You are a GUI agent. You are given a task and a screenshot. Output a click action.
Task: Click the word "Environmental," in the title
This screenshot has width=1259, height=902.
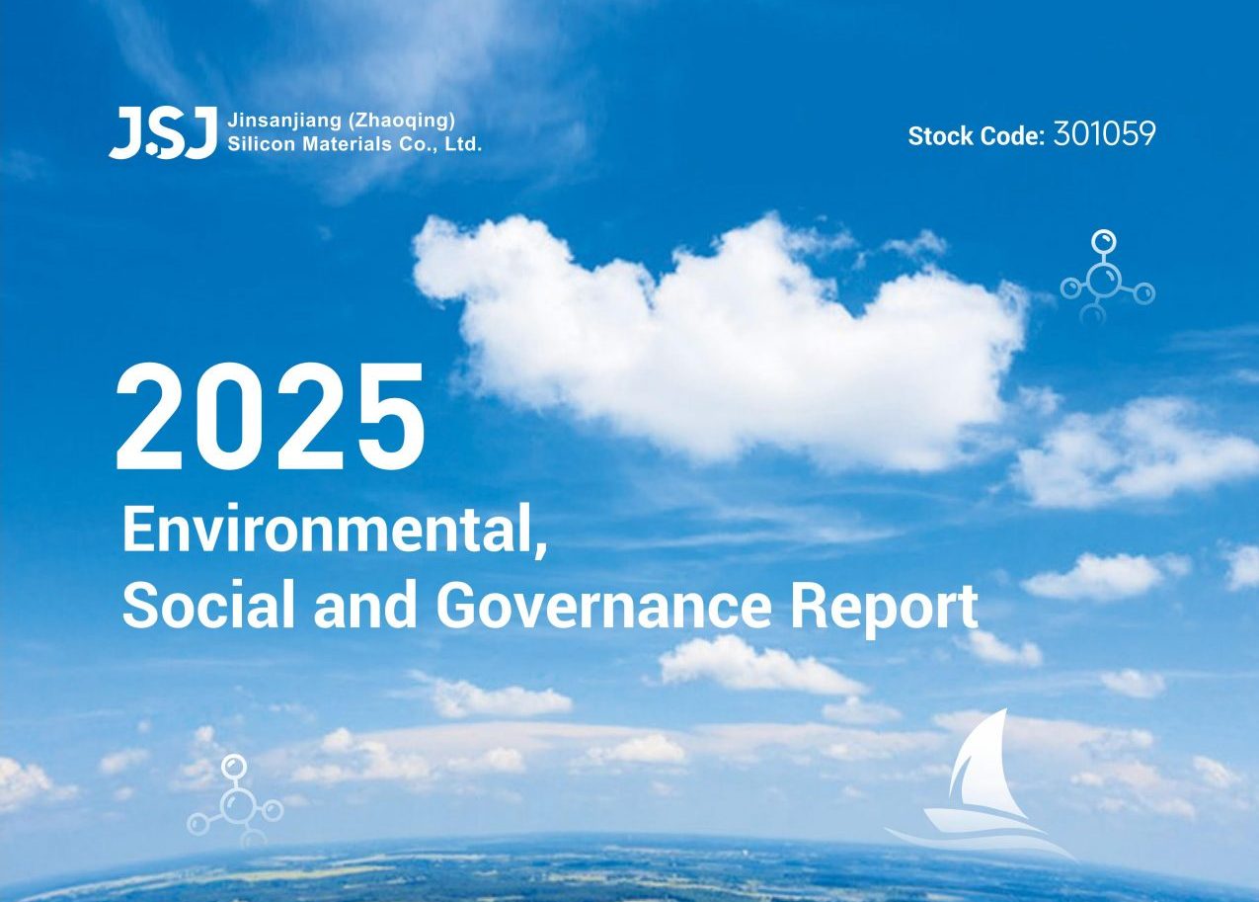(x=334, y=533)
